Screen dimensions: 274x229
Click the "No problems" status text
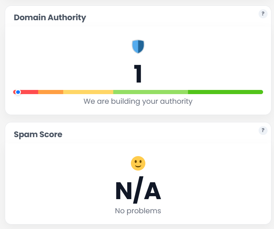[x=138, y=211]
